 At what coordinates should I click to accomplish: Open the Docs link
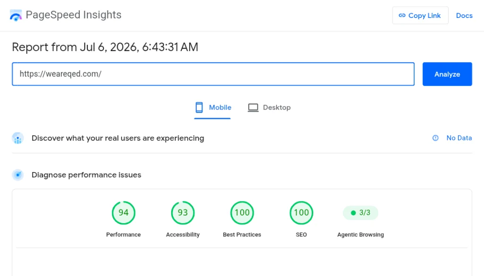(x=464, y=16)
